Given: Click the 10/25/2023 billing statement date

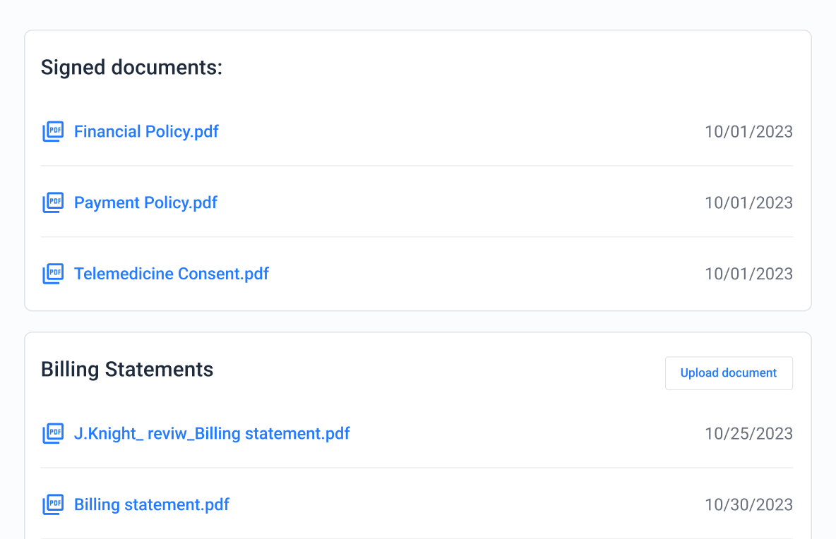Looking at the screenshot, I should pos(748,434).
